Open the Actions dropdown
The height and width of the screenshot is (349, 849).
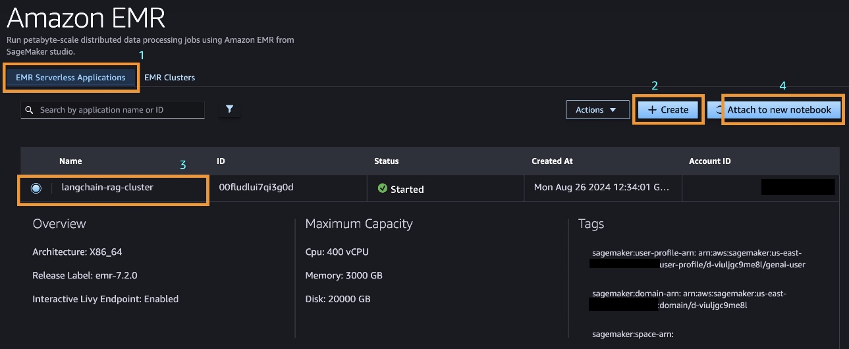tap(596, 110)
